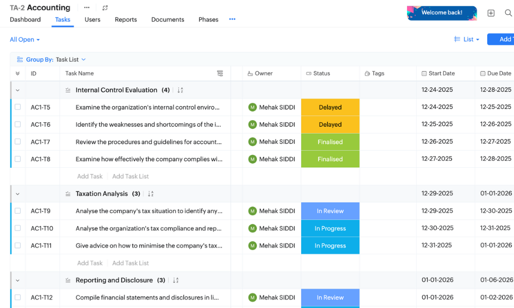514x308 pixels.
Task: Click sort icon beside Internal Control Evaluation
Action: coord(180,90)
